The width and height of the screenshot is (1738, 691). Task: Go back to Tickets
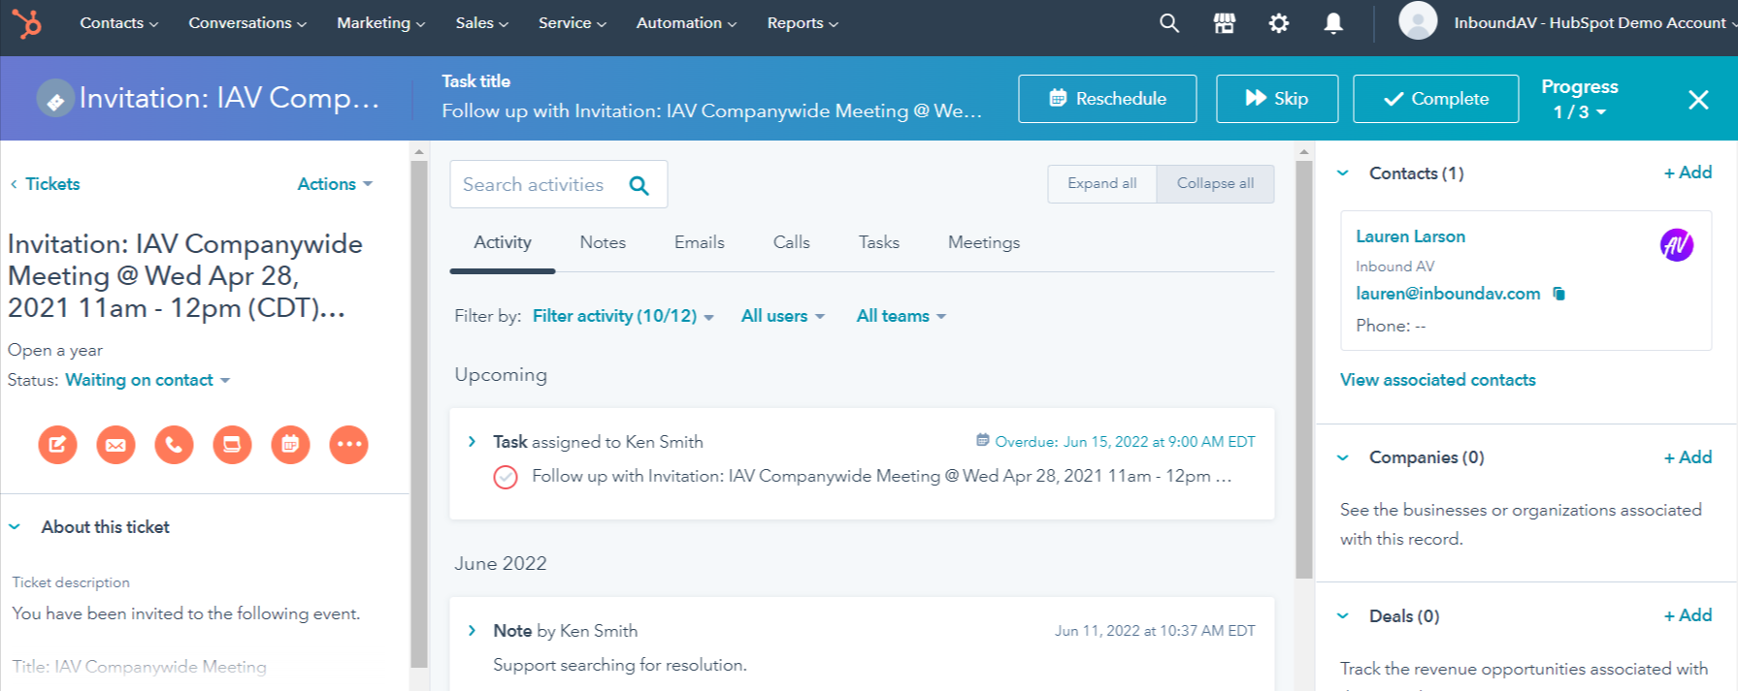tap(46, 184)
